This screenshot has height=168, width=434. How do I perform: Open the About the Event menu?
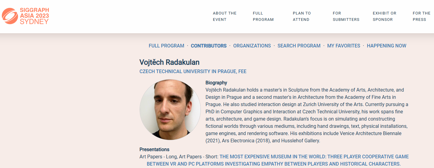224,16
